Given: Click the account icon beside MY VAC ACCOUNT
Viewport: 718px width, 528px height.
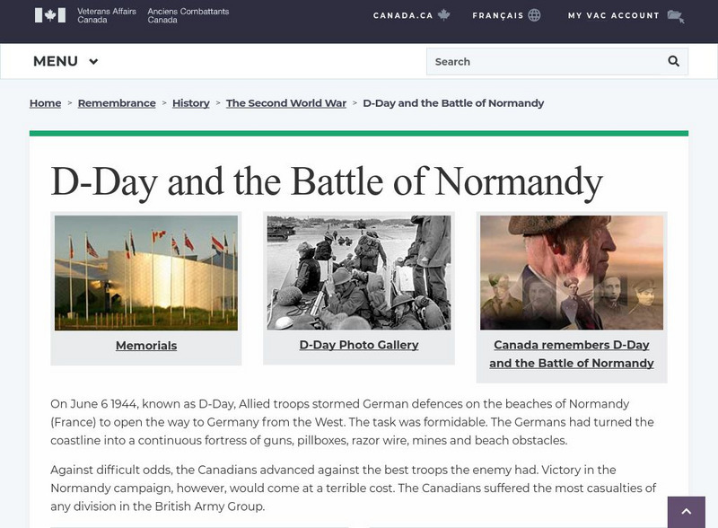Looking at the screenshot, I should tap(676, 14).
